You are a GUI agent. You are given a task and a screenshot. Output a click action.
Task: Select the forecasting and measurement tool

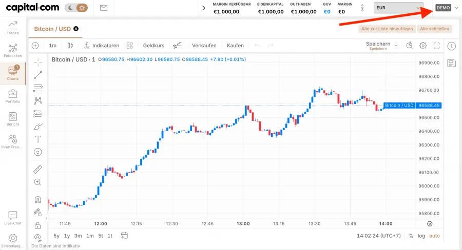coord(37,114)
